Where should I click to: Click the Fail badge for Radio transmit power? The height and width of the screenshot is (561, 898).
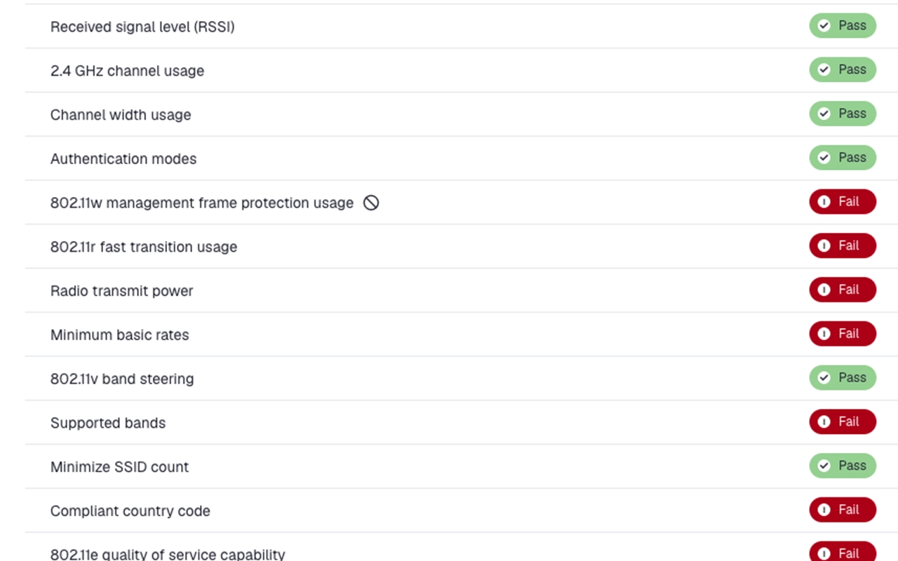tap(843, 290)
